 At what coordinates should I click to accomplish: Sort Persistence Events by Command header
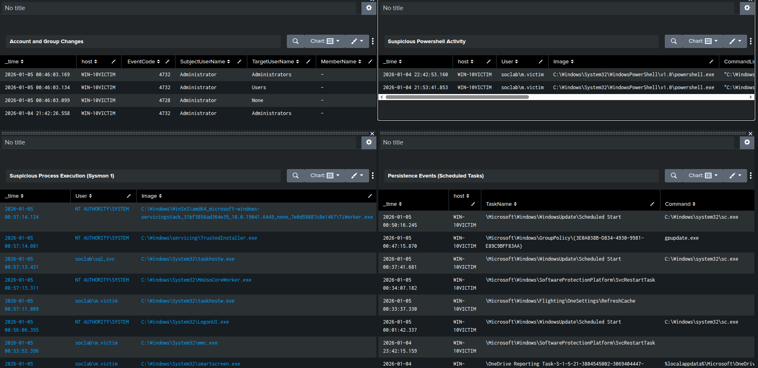[680, 204]
